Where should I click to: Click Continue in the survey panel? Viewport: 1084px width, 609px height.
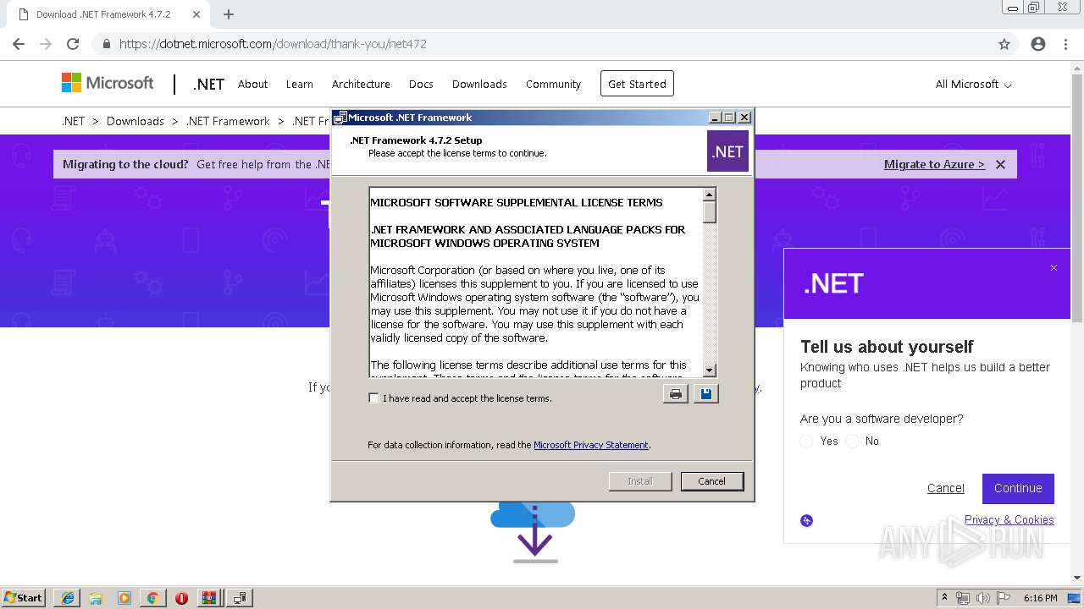coord(1018,488)
